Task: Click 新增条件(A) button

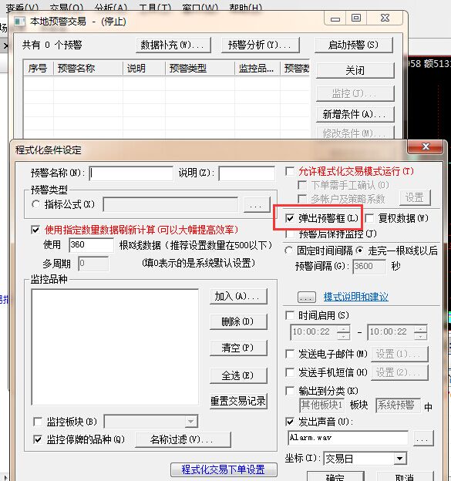Action: [x=355, y=114]
